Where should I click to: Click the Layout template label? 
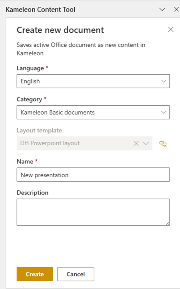click(x=39, y=130)
